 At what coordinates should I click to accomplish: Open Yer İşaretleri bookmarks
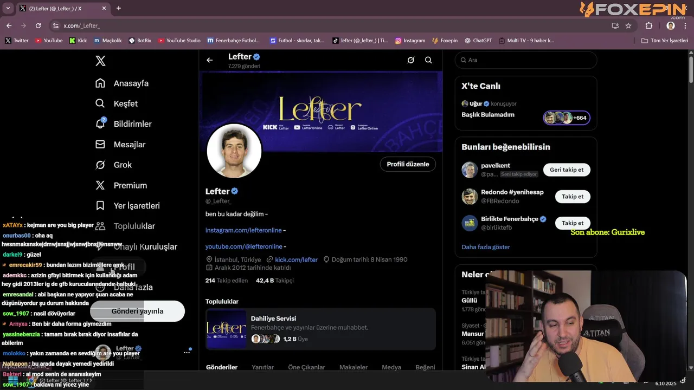point(127,206)
